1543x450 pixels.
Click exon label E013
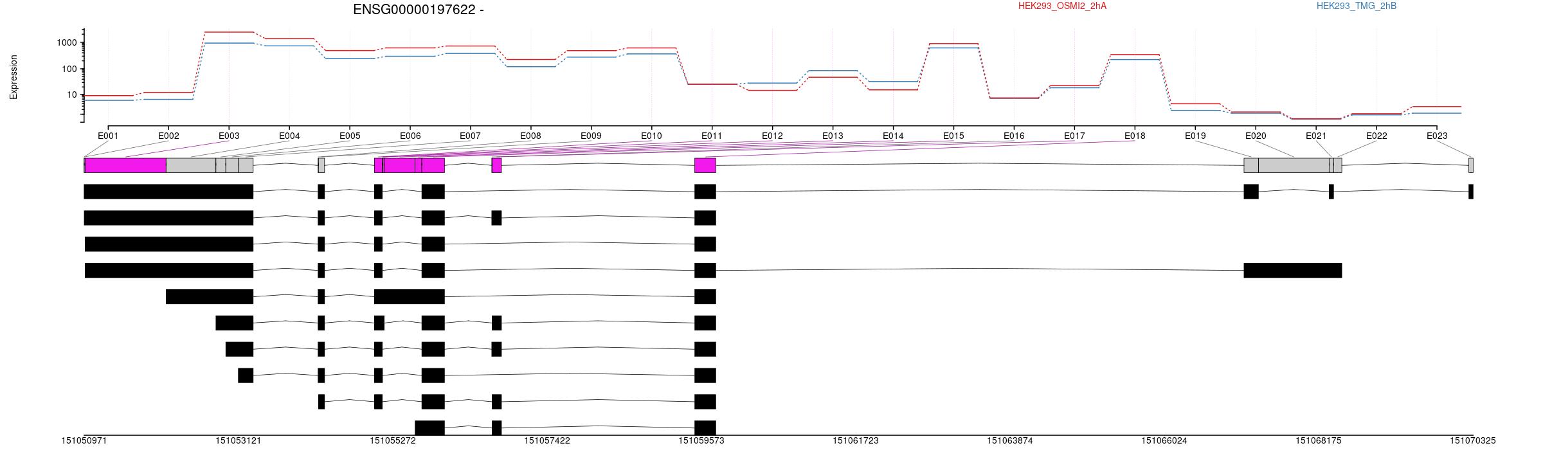[x=833, y=136]
